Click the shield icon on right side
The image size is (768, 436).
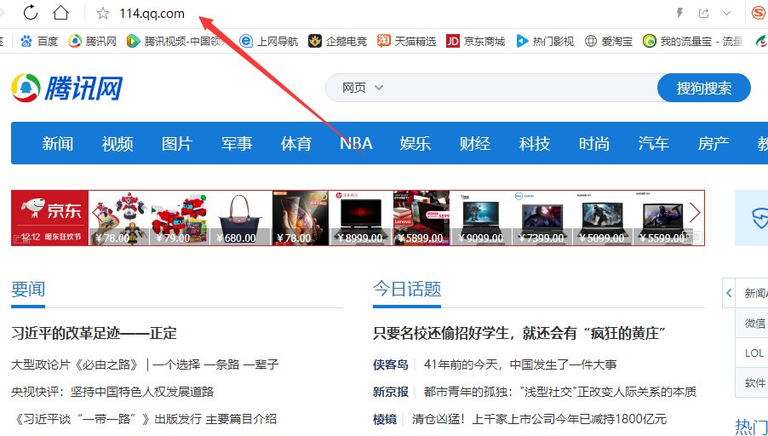759,217
